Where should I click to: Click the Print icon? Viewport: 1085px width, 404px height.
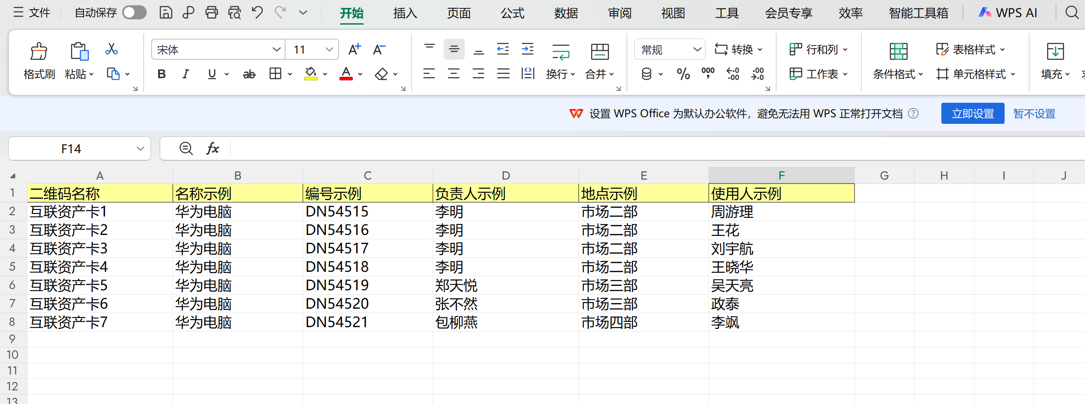click(212, 12)
